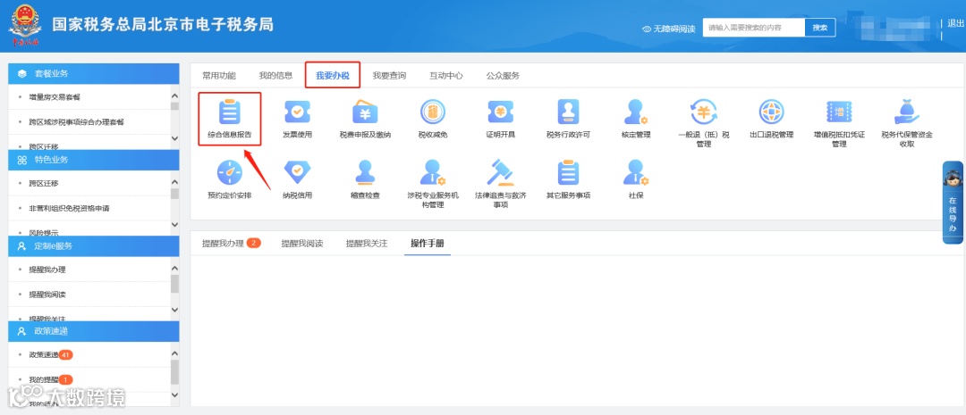This screenshot has height=415, width=966.
Task: Switch to 常用功能 tab
Action: pos(219,76)
